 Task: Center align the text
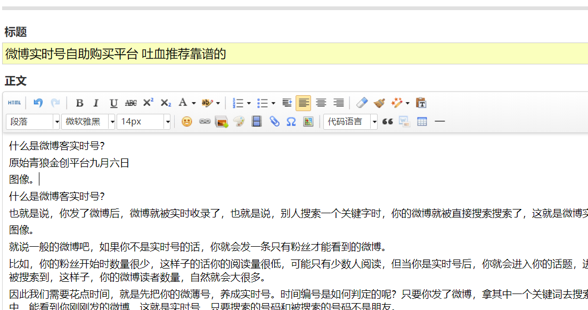321,103
